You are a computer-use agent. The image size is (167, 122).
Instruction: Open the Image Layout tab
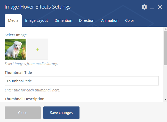click(37, 20)
